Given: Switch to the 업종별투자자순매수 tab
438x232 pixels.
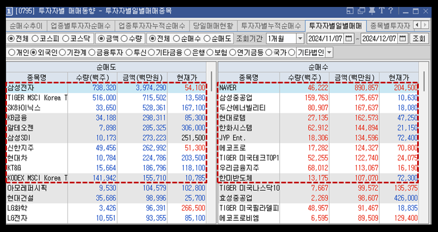Looking at the screenshot, I should pos(81,26).
